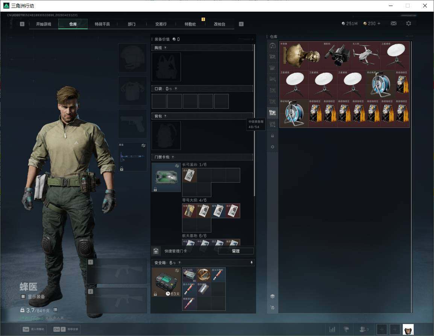The width and height of the screenshot is (434, 336).
Task: Tick the 显示装备 checkbox
Action: click(23, 297)
